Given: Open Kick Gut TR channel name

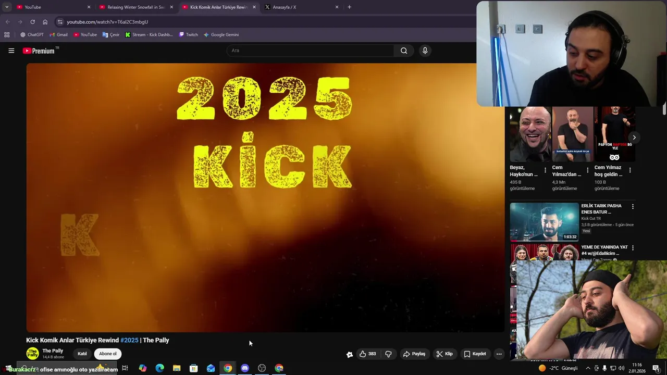Looking at the screenshot, I should click(x=591, y=218).
